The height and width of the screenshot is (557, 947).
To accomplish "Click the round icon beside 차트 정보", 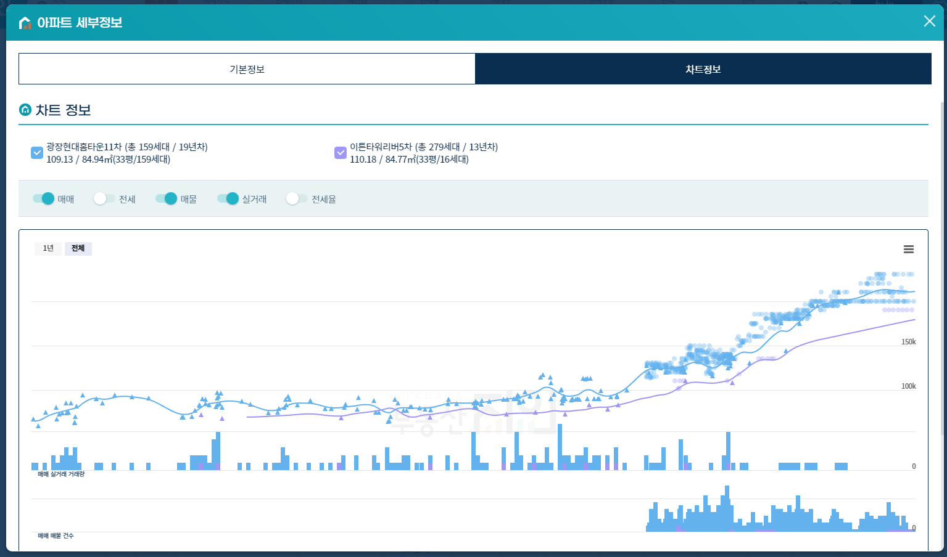I will pyautogui.click(x=25, y=110).
